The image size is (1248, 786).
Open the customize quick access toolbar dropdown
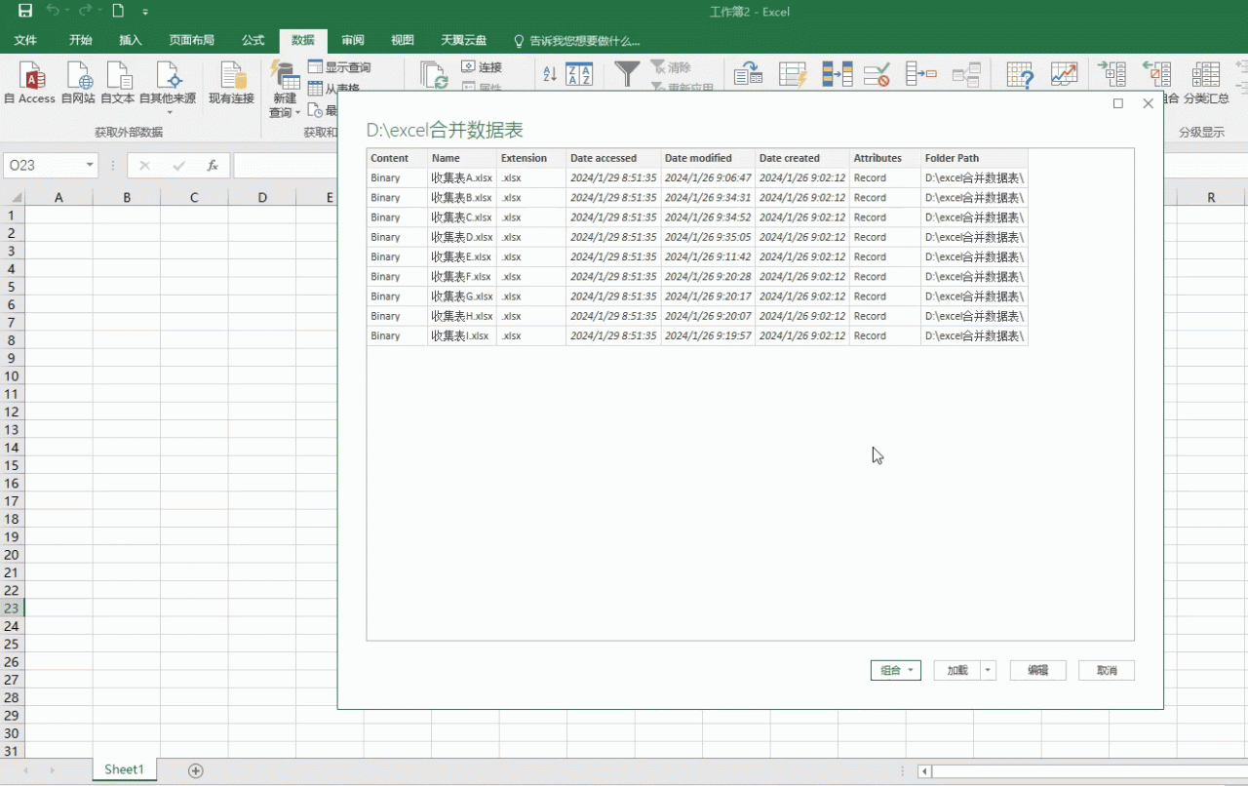145,12
